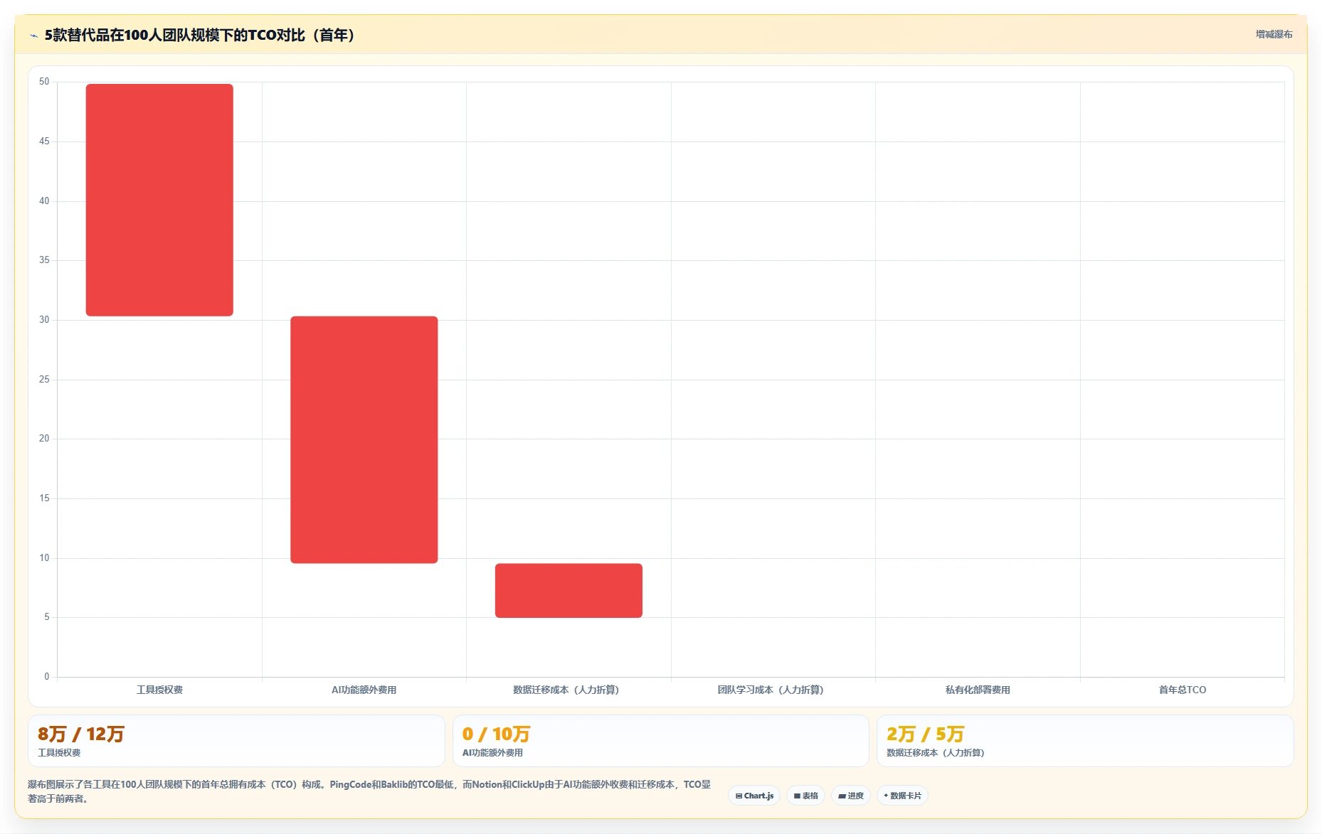The width and height of the screenshot is (1322, 834).
Task: Click the y-axis value 50
Action: pyautogui.click(x=44, y=82)
